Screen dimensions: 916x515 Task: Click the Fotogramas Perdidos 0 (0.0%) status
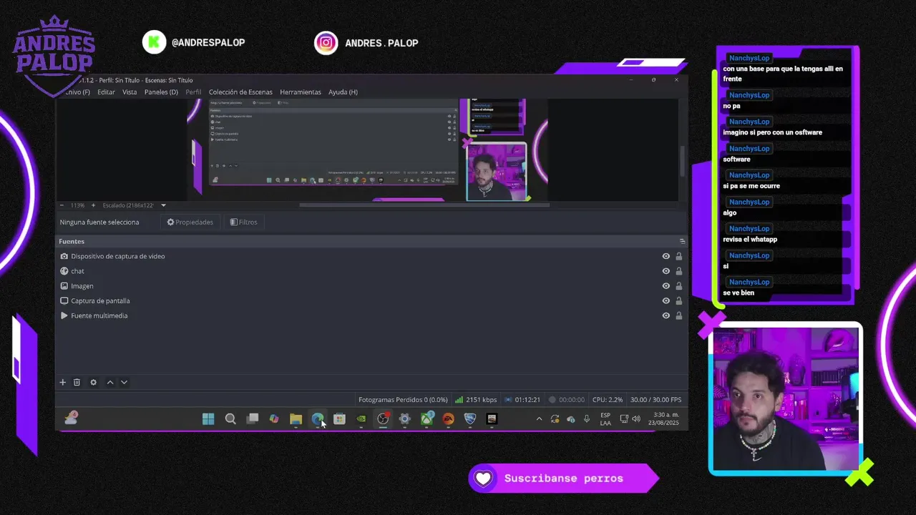[x=403, y=400]
